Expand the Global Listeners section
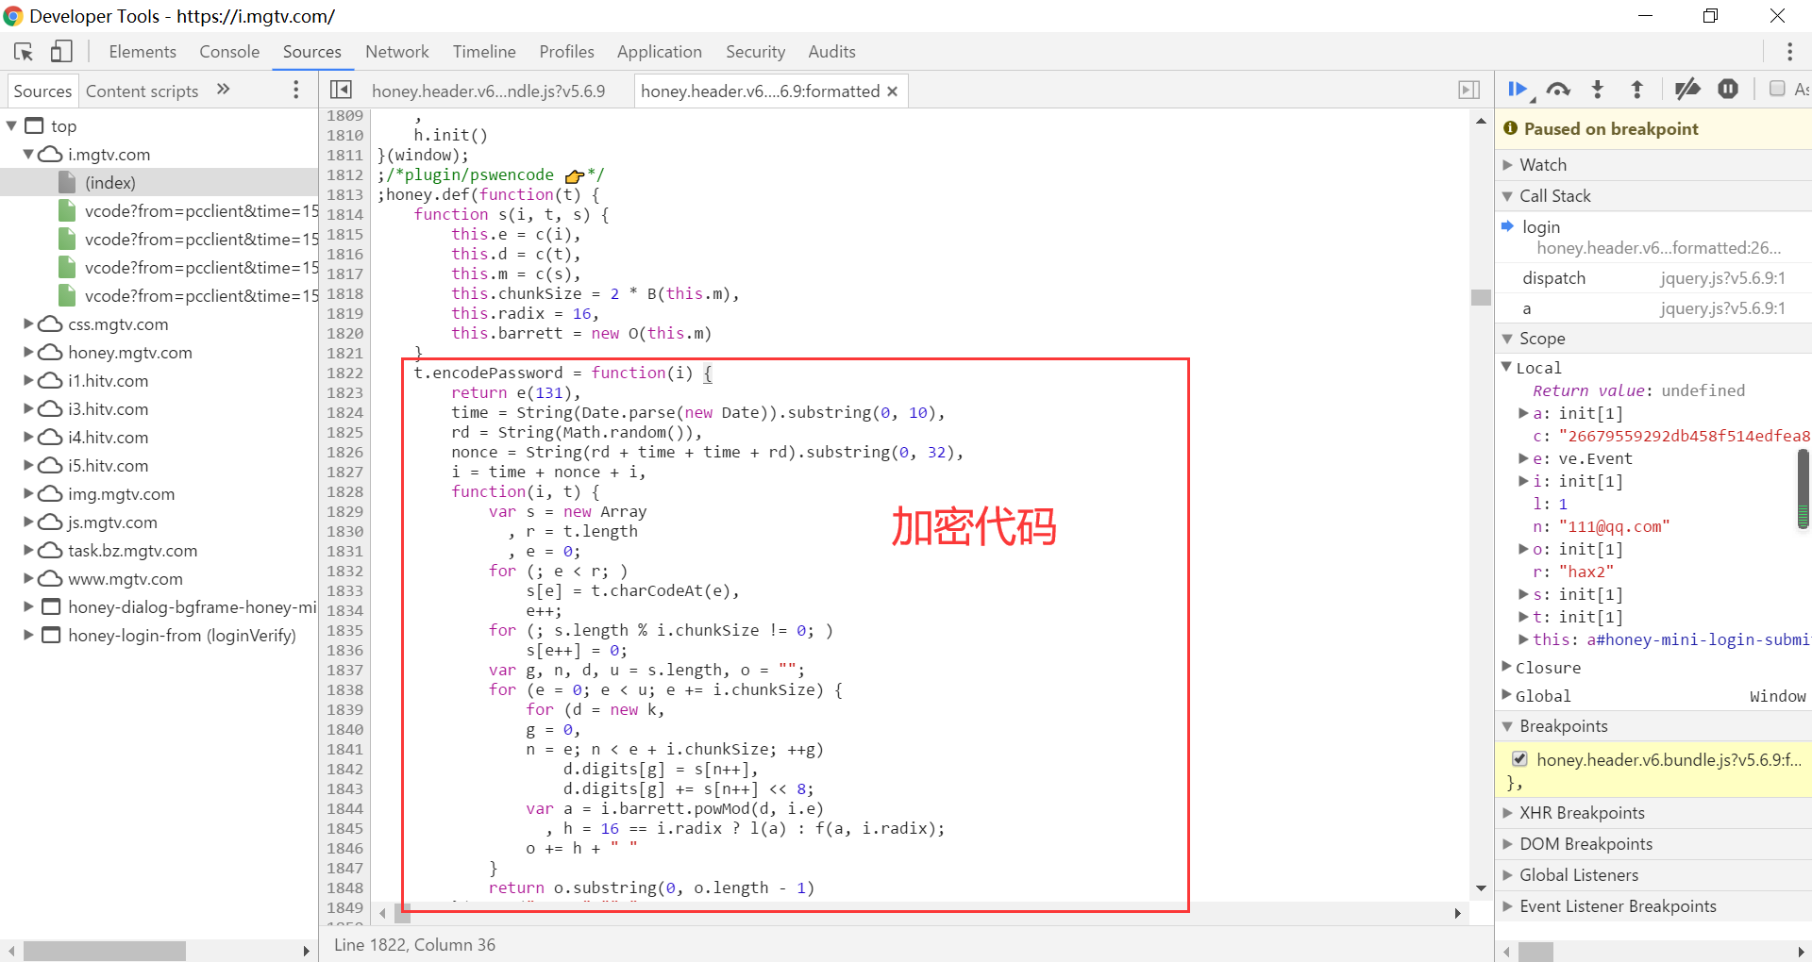Image resolution: width=1812 pixels, height=962 pixels. (1507, 875)
